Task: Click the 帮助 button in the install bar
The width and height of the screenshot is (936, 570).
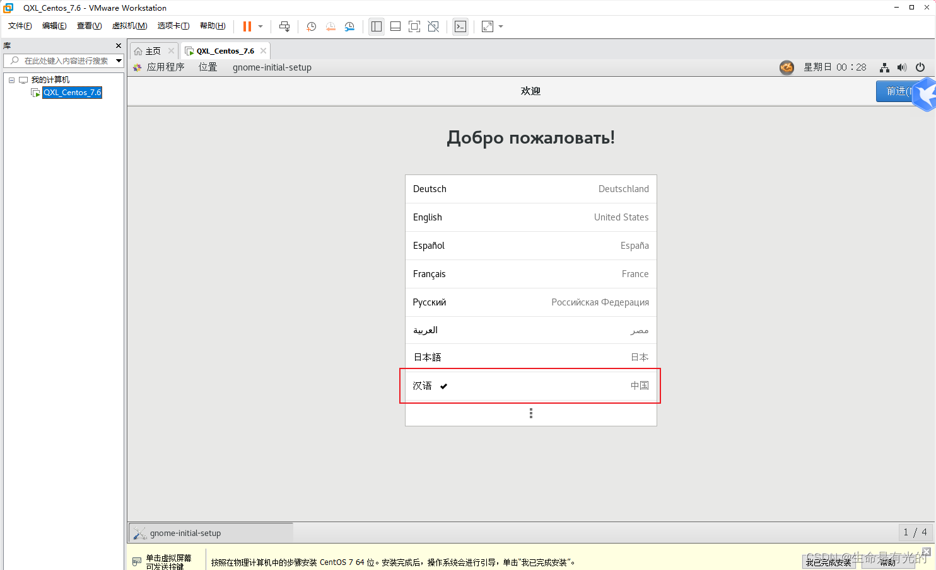Action: click(x=888, y=562)
